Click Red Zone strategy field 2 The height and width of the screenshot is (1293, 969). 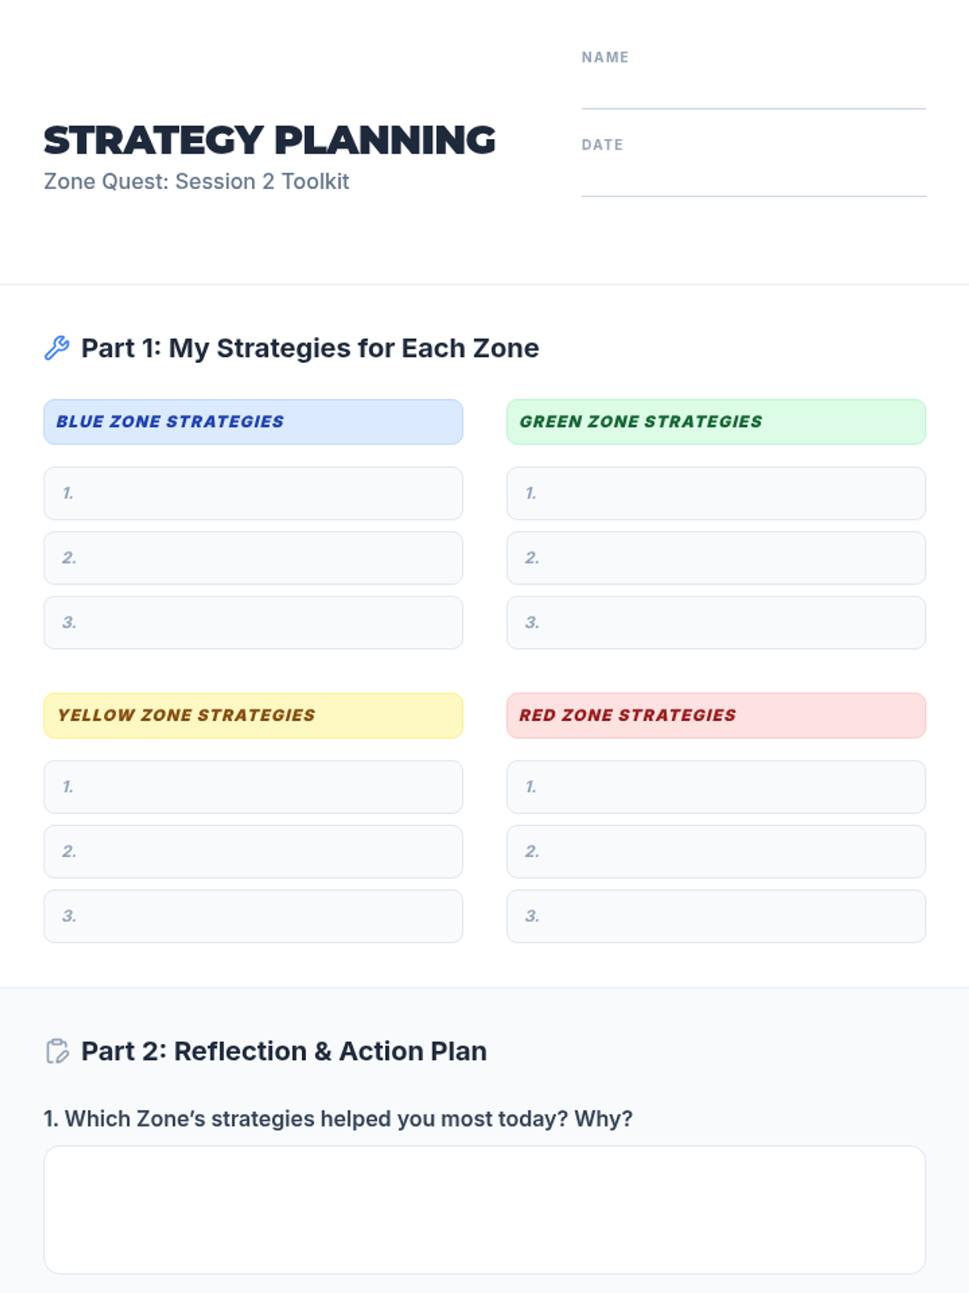(x=715, y=851)
